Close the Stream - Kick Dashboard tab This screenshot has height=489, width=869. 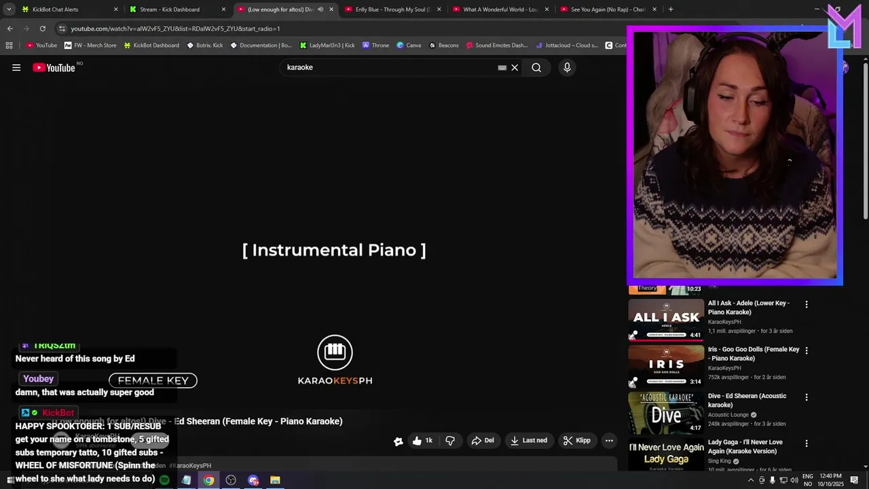pos(223,10)
